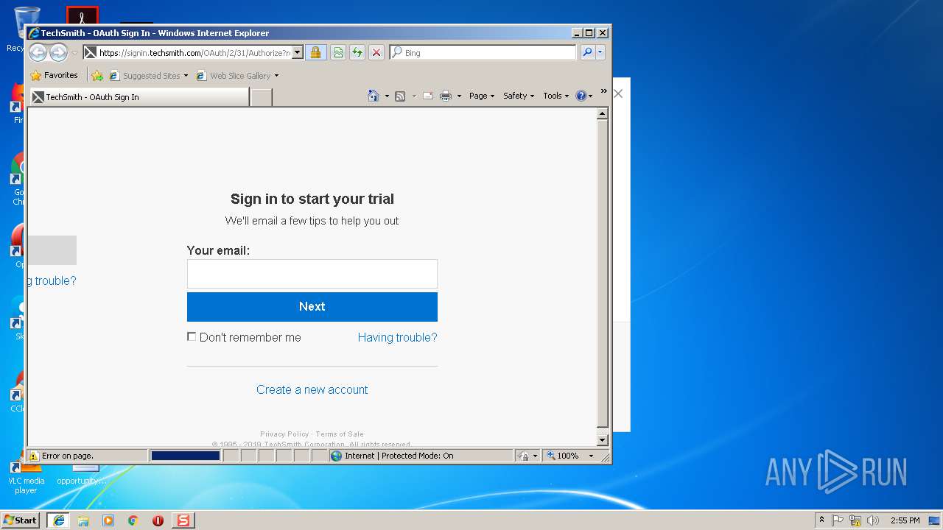Click the RSS Feeds icon
The width and height of the screenshot is (943, 530).
[x=400, y=96]
